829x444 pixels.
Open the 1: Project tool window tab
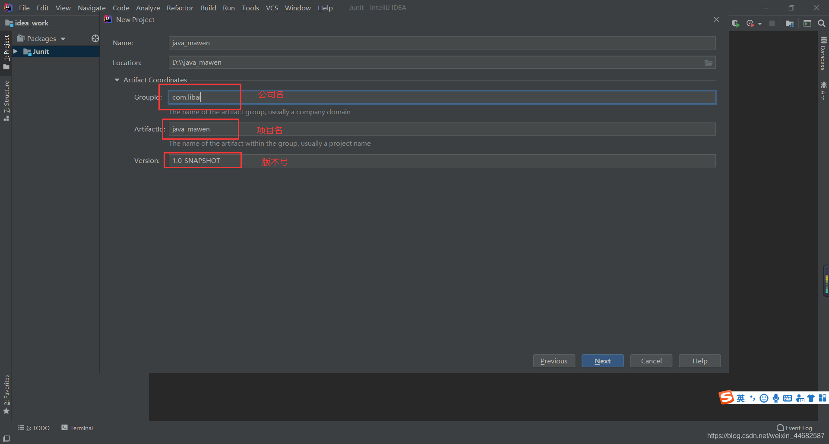6,52
